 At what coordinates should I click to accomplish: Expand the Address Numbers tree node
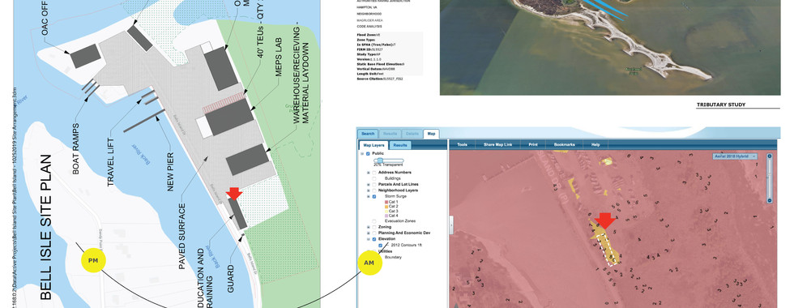(x=368, y=173)
